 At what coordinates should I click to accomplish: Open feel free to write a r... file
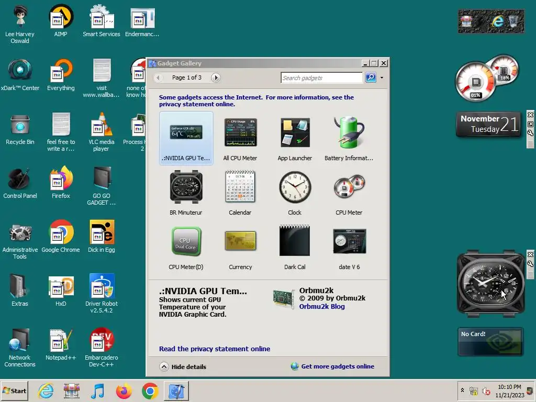(x=61, y=132)
